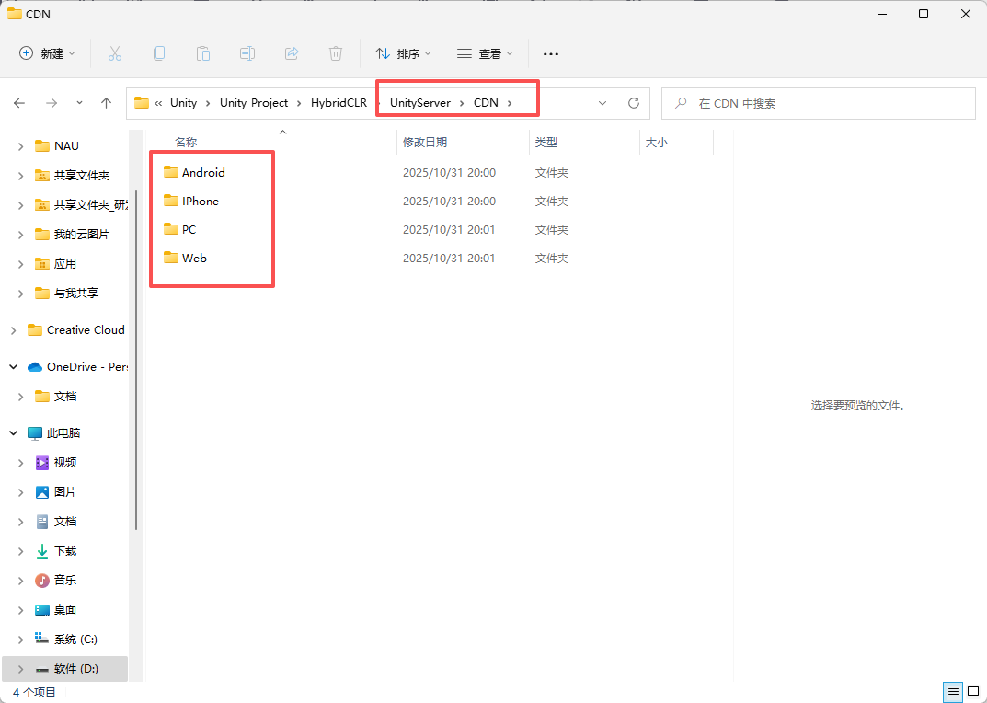Viewport: 987px width, 703px height.
Task: Click the Rename icon in toolbar
Action: tap(247, 53)
